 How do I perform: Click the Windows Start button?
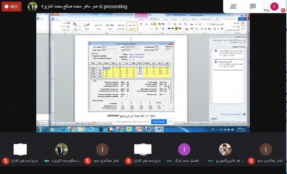coord(40,129)
